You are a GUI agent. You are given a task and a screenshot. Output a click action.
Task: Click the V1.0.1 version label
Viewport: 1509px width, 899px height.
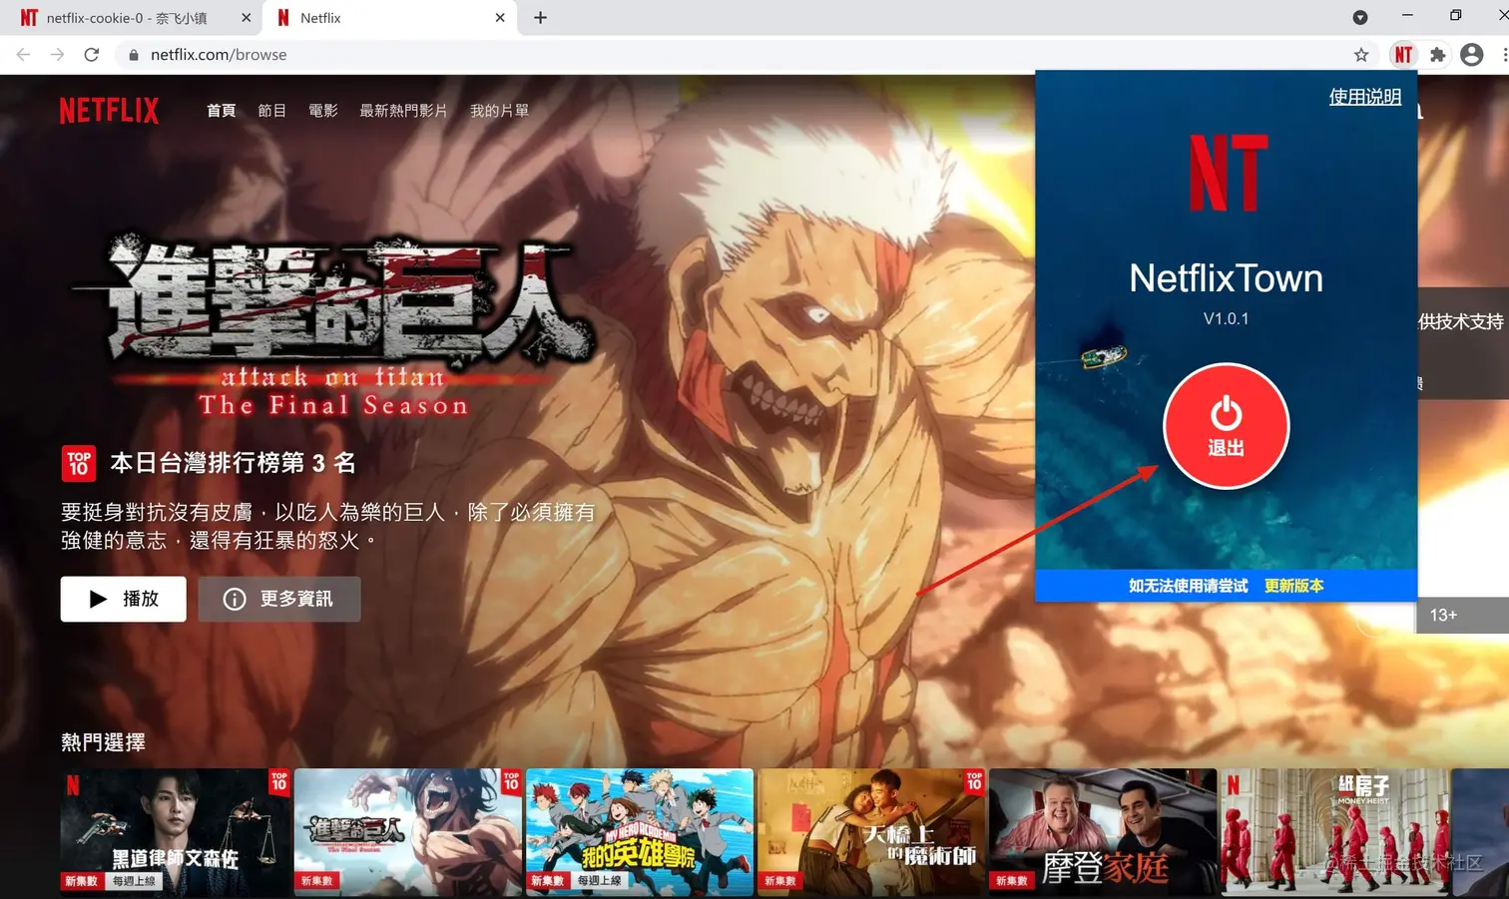coord(1226,318)
